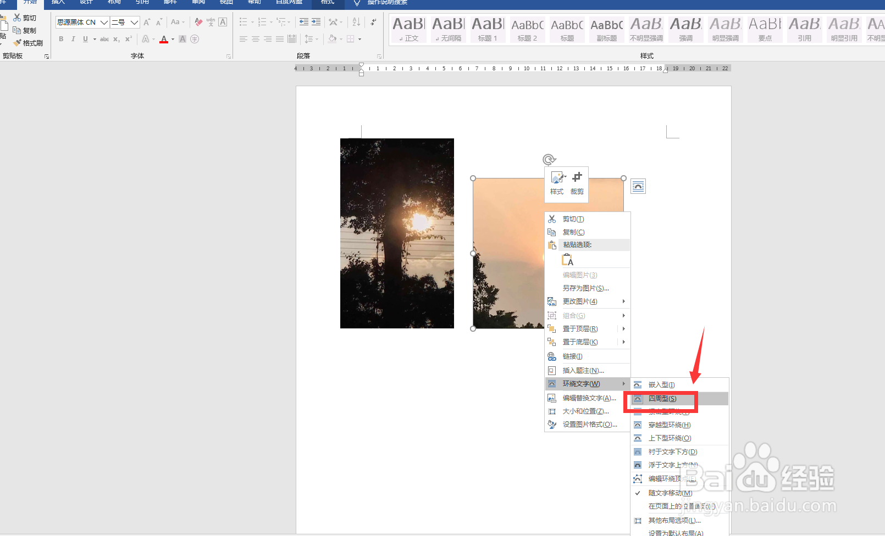Click the multilevel list icon
This screenshot has width=885, height=536.
click(x=281, y=22)
